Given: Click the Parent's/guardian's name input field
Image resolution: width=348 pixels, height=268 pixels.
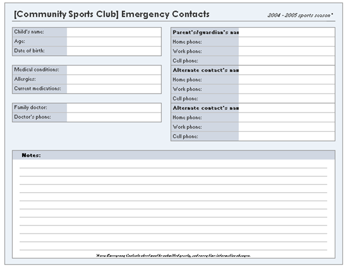Looking at the screenshot, I should pos(286,32).
